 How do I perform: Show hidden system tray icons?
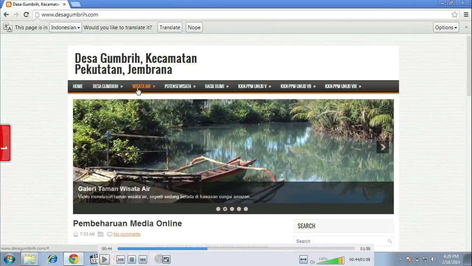click(400, 259)
